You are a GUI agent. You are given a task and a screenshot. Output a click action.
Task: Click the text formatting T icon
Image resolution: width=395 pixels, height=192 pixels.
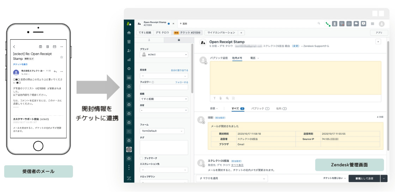215,98
